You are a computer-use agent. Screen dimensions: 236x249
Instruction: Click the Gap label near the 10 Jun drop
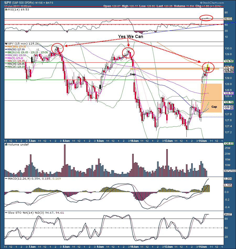(133, 74)
